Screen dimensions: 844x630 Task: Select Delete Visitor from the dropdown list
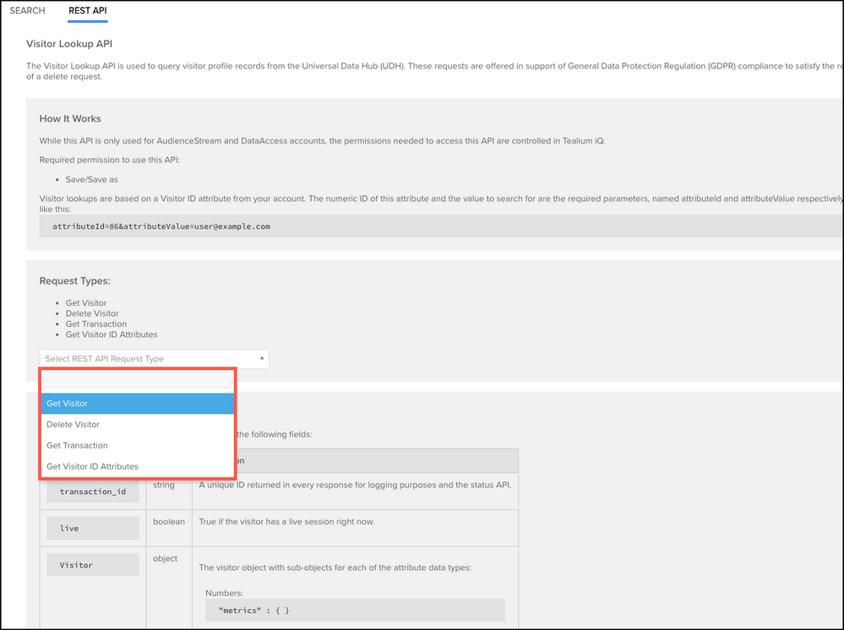(x=138, y=425)
